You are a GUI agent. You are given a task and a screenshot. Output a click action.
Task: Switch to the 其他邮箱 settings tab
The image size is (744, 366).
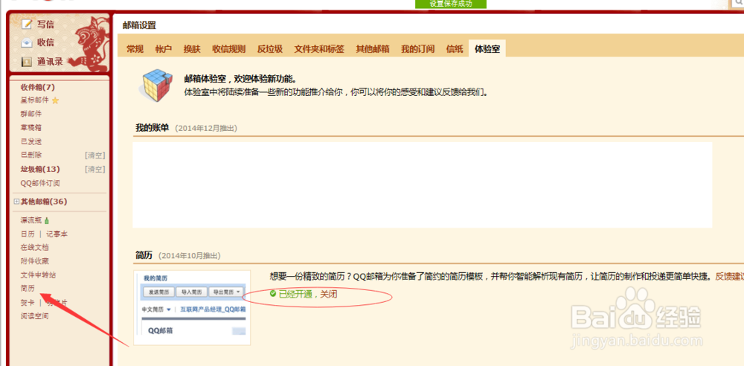(x=373, y=49)
